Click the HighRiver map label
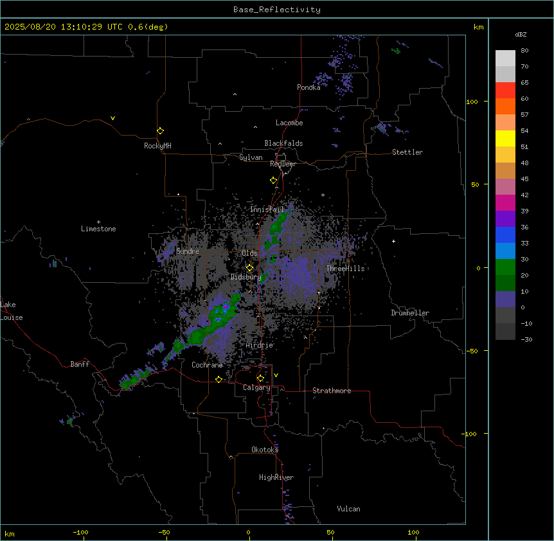Viewport: 554px width, 541px height. point(276,477)
